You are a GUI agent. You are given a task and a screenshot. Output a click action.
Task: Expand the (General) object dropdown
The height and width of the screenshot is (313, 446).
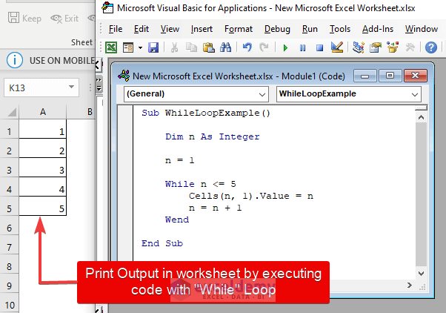pos(262,94)
